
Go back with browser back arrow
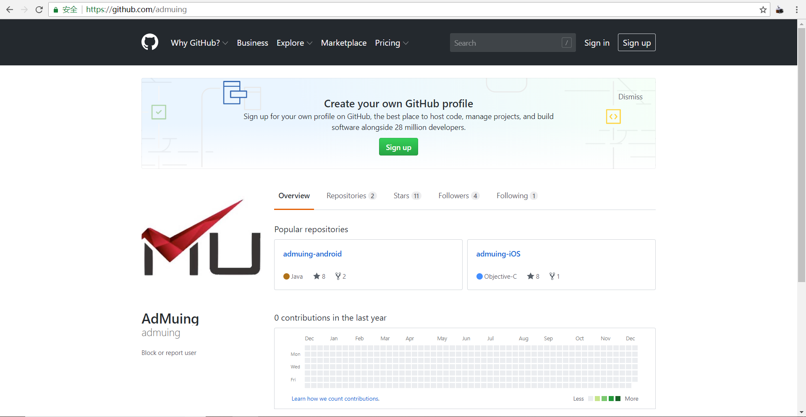coord(10,10)
